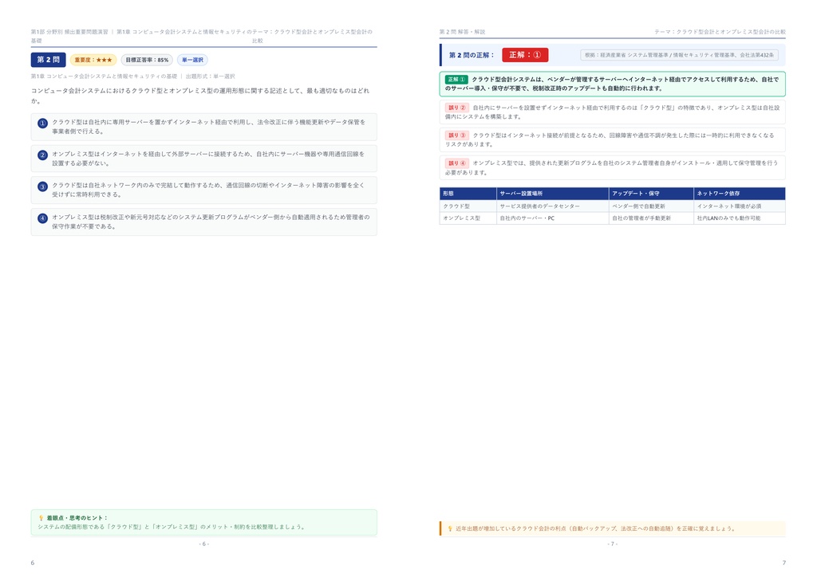Click the サーバー設置場所 table header

click(x=552, y=194)
